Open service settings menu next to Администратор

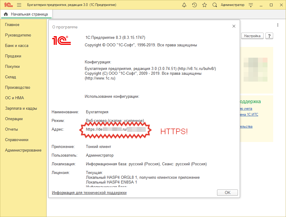(251, 5)
